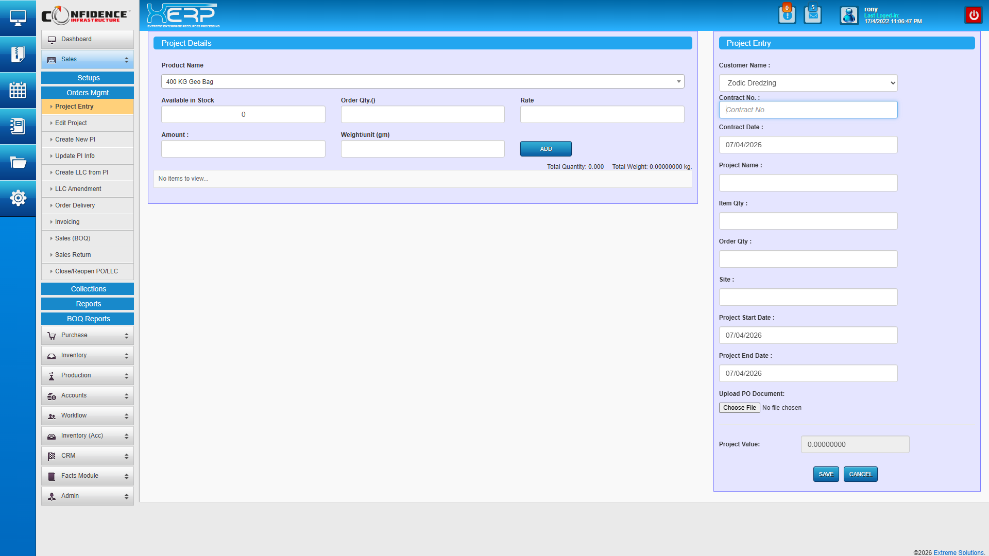Open the mail envelope icon showing 5 messages
The width and height of the screenshot is (989, 556).
tap(813, 15)
